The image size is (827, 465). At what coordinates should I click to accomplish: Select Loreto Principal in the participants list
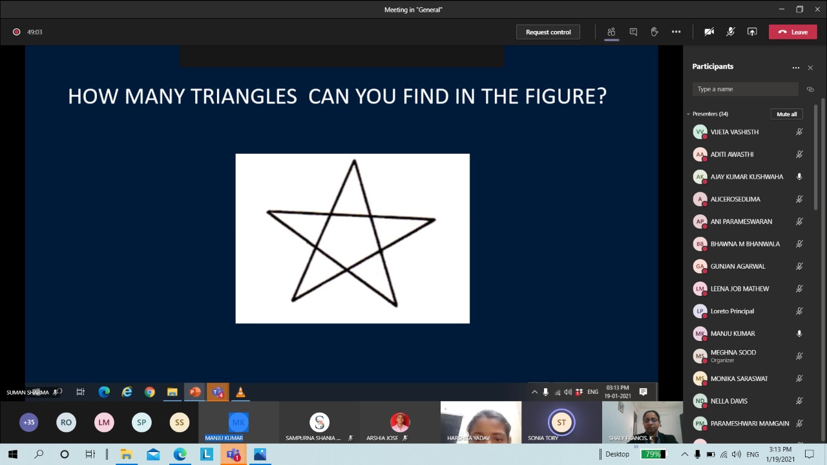732,311
